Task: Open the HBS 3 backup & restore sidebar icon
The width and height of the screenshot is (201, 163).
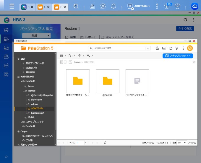Action: [x=6, y=39]
